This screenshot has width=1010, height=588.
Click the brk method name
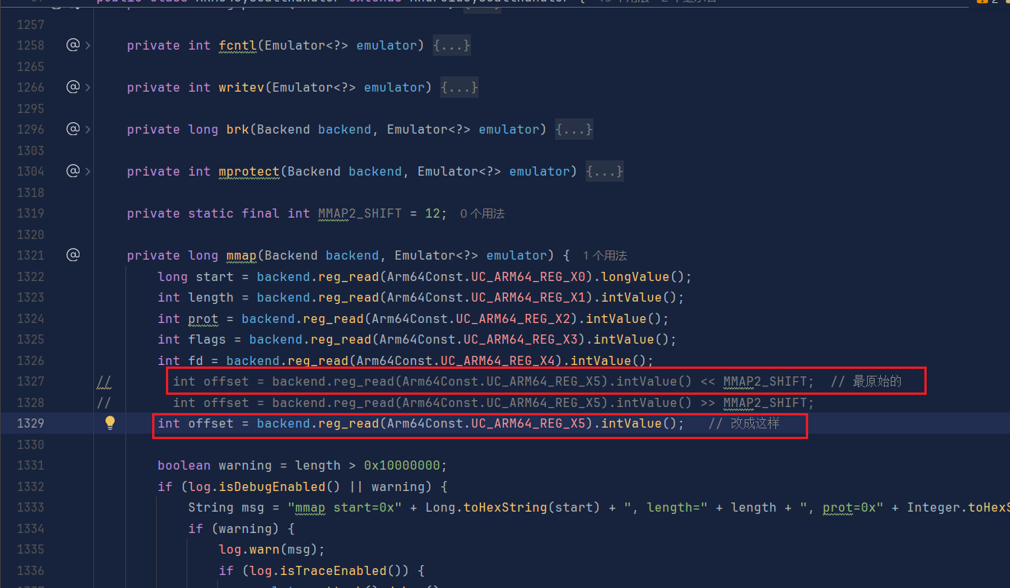238,130
